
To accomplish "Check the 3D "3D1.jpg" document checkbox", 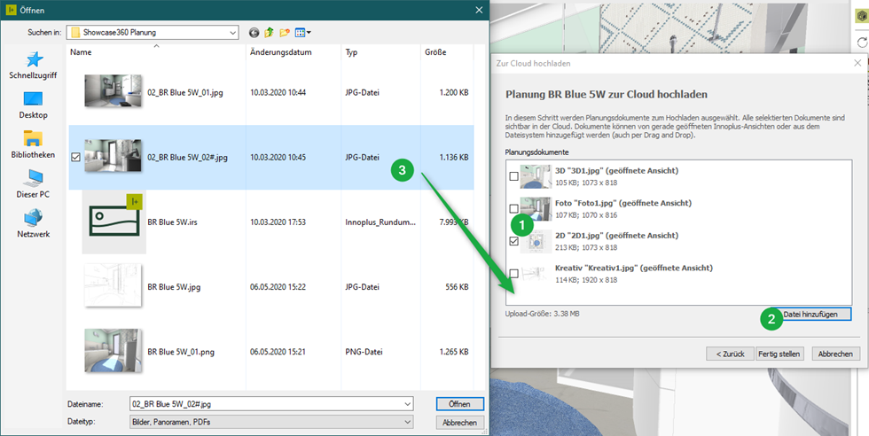I will pos(513,176).
